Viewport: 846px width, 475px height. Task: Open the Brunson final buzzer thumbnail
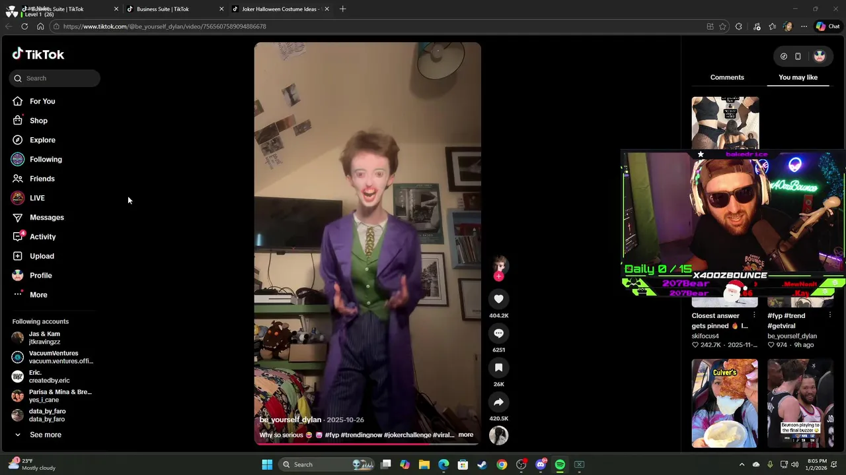pyautogui.click(x=800, y=404)
